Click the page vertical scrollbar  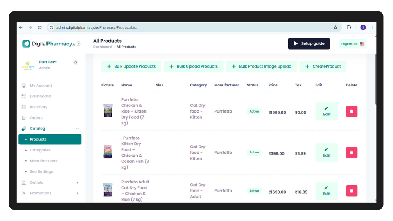click(375, 80)
